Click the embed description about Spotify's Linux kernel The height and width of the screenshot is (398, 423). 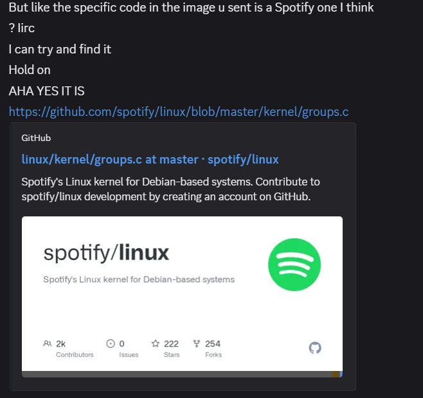point(170,189)
